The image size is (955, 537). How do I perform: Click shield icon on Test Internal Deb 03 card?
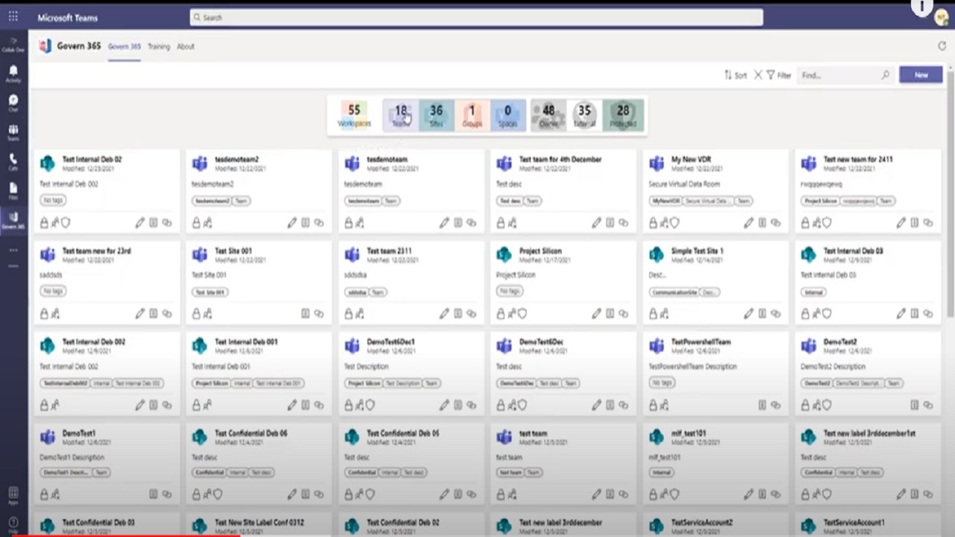(x=827, y=314)
